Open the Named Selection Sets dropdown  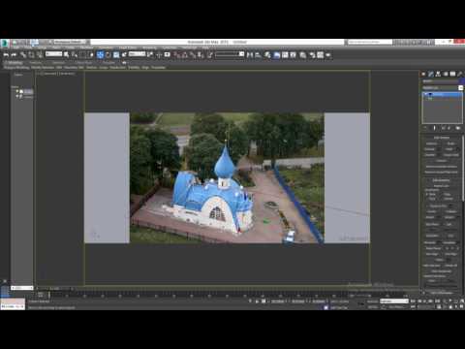pos(230,54)
